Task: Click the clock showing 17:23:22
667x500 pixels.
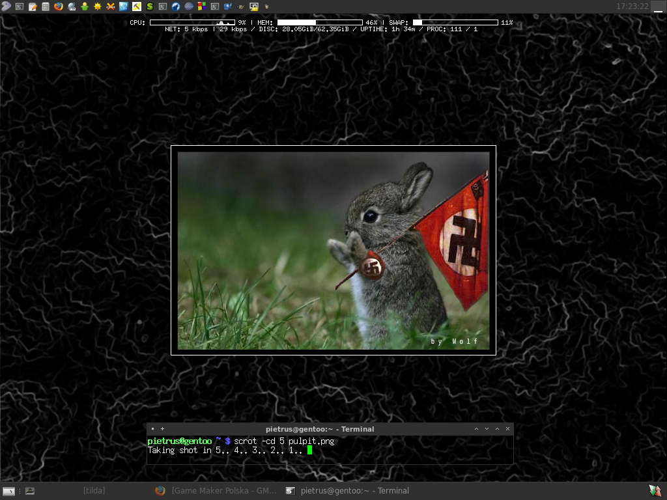Action: tap(632, 7)
